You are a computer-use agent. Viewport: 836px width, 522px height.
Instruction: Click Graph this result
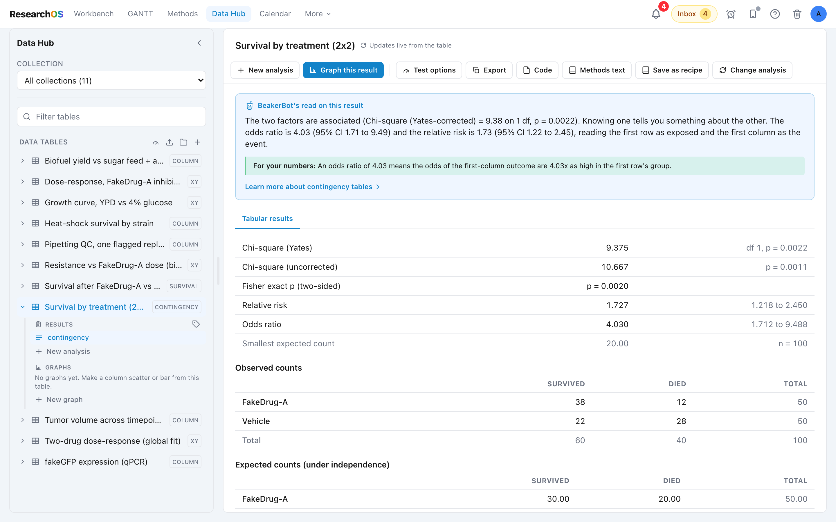tap(343, 70)
